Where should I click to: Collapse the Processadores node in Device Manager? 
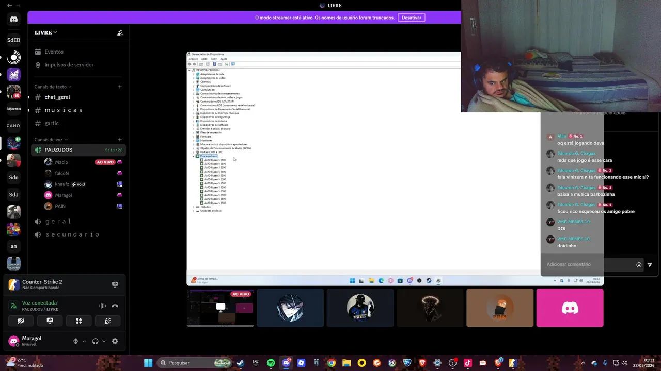point(193,156)
